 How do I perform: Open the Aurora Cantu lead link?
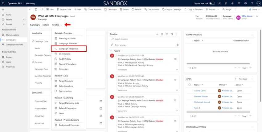point(200,91)
